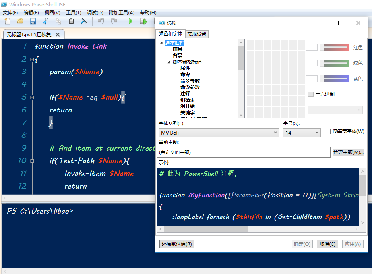Image resolution: width=372 pixels, height=274 pixels.
Task: Adjust the 蓝色 color slider
Action: click(335, 79)
